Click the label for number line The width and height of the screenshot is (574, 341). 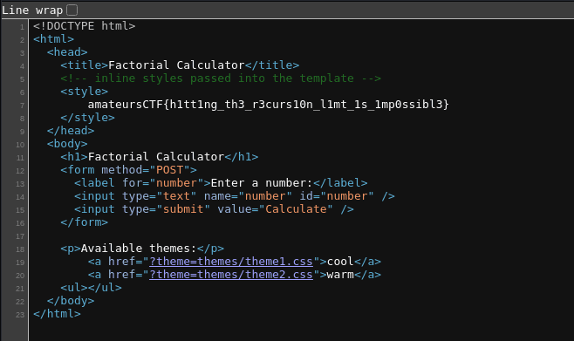click(x=221, y=183)
